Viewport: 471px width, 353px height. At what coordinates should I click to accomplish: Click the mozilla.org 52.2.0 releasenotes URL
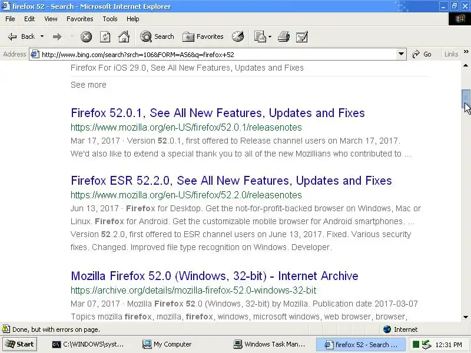[186, 195]
